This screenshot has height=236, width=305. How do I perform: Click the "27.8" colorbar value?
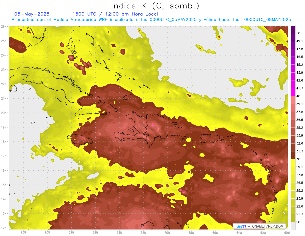[x=299, y=175]
